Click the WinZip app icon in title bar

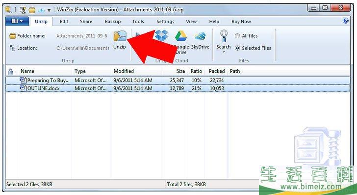pyautogui.click(x=9, y=10)
